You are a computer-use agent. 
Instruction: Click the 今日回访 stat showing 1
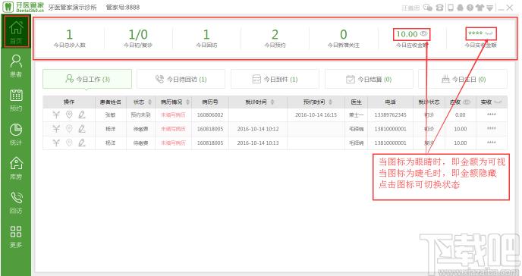[x=206, y=39]
